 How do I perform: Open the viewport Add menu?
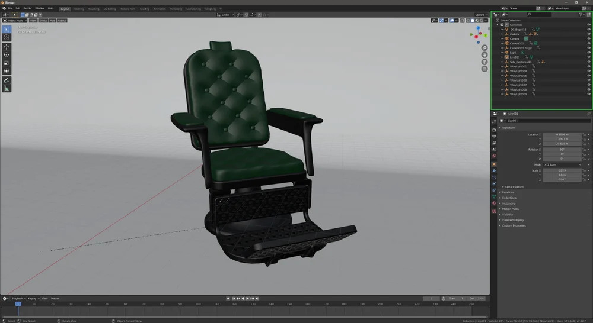[x=53, y=20]
